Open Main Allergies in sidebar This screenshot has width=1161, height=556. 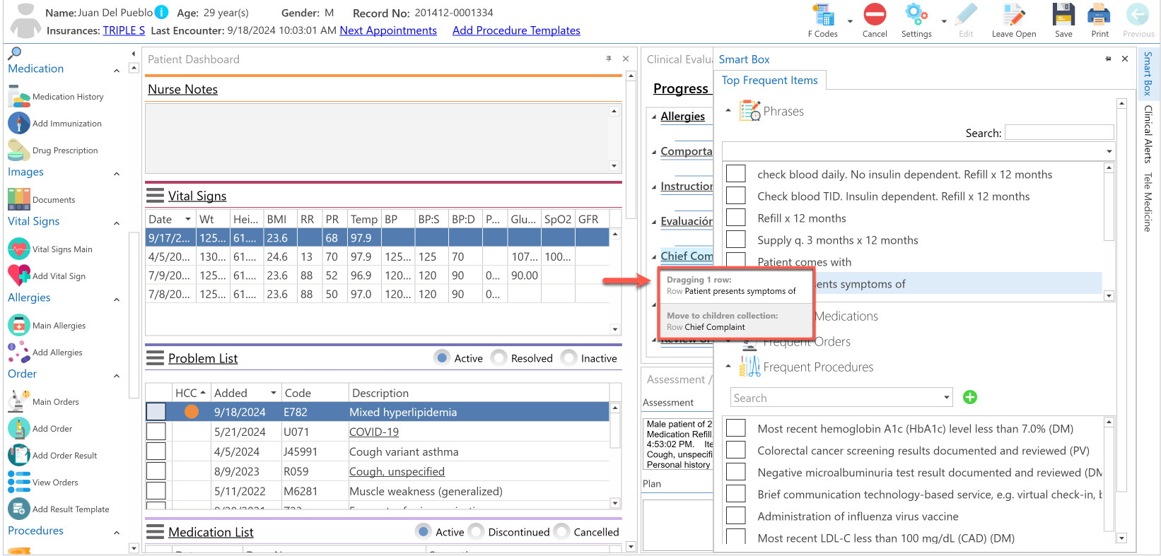coord(47,326)
